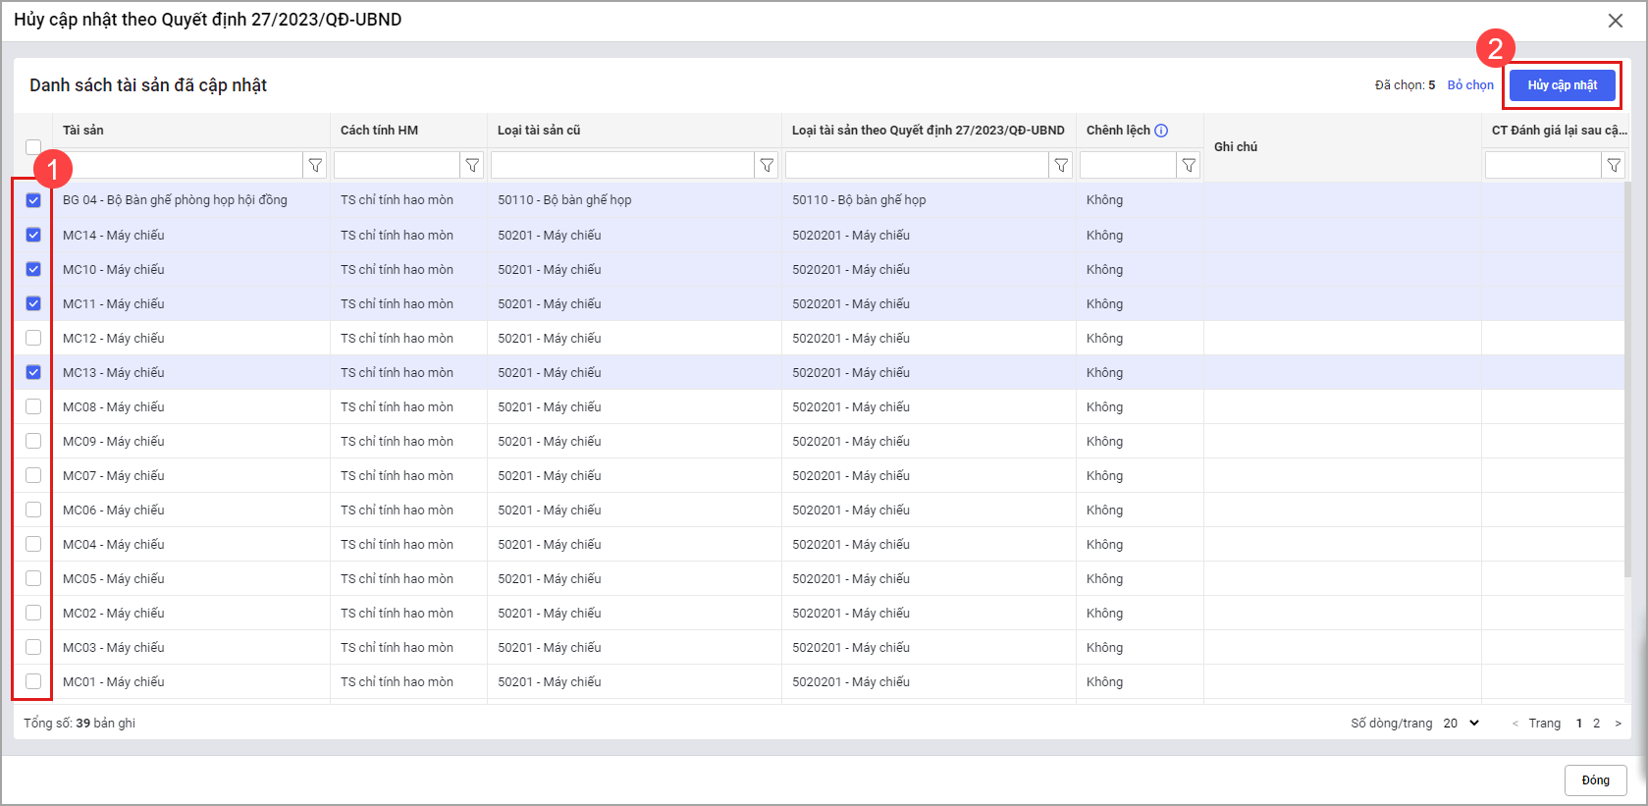Uncheck the BG 04 meeting table row
1648x806 pixels.
33,200
